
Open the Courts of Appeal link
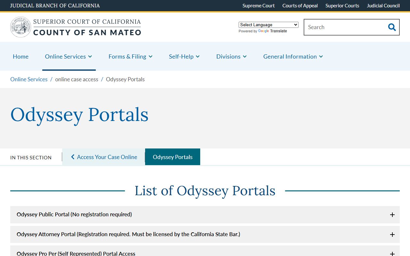pos(300,6)
